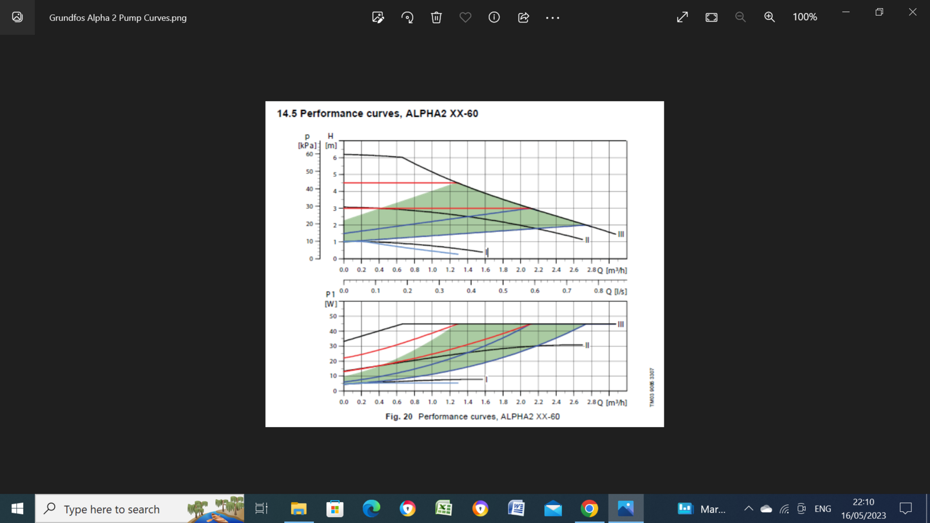Zoom out using the magnifier minus icon

[x=740, y=17]
